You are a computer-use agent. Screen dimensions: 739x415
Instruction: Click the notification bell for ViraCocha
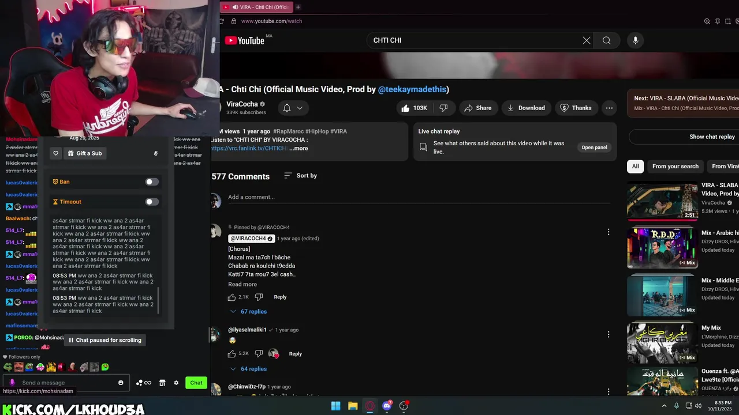pos(287,108)
